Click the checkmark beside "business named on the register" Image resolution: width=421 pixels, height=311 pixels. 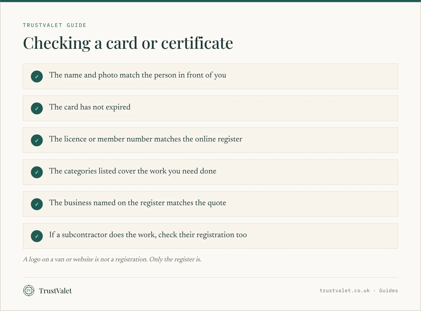(37, 204)
